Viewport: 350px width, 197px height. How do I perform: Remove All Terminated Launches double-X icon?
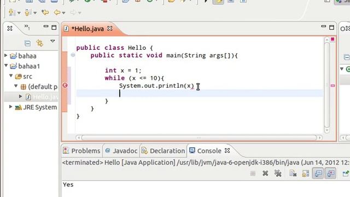[278, 173]
